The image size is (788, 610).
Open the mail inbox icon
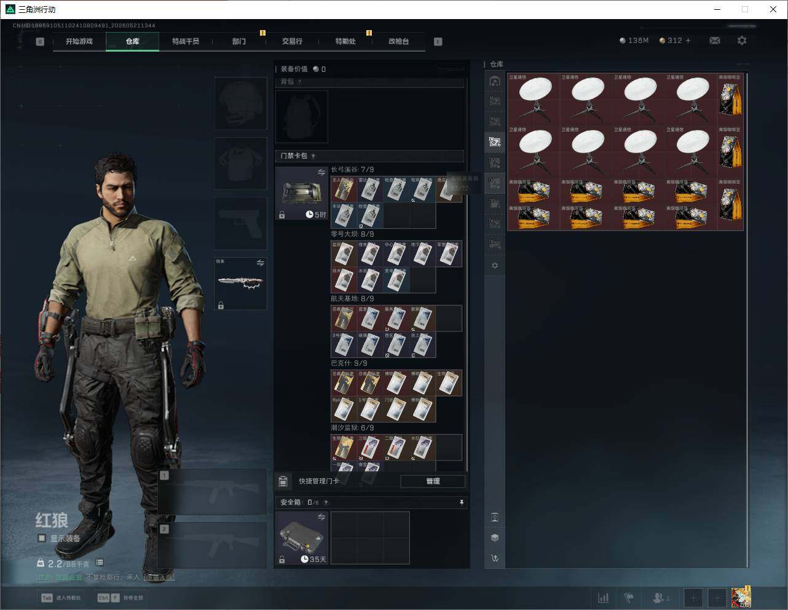click(x=715, y=41)
